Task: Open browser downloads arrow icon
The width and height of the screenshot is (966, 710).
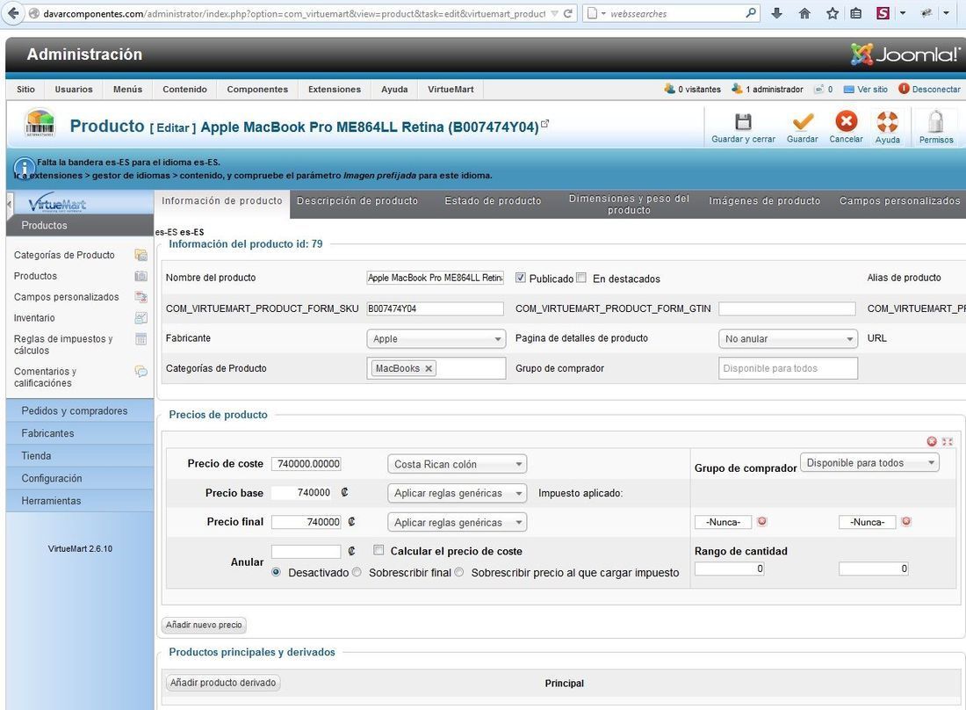Action: click(x=776, y=13)
